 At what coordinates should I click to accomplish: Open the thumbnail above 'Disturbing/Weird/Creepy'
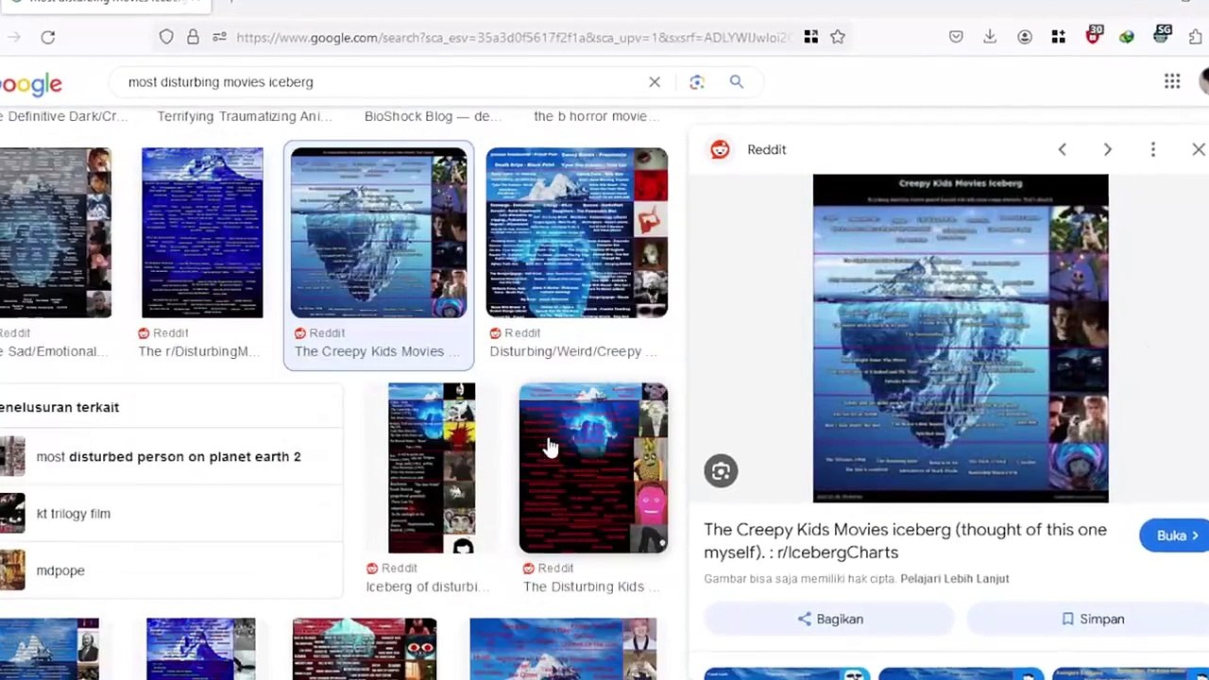pyautogui.click(x=577, y=232)
